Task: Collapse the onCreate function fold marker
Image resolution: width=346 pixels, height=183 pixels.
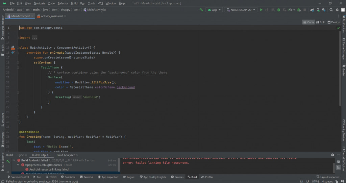Action: point(18,53)
